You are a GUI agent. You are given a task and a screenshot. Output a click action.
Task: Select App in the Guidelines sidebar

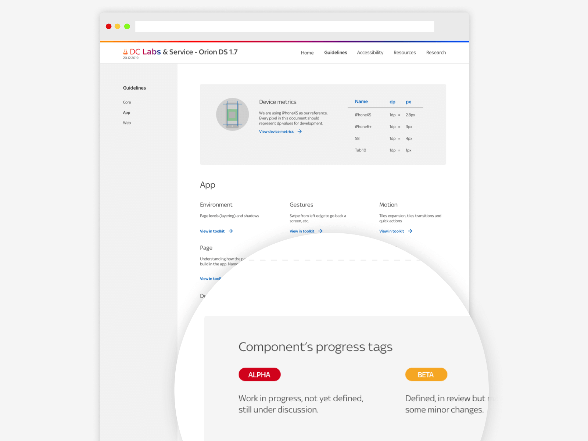click(126, 112)
